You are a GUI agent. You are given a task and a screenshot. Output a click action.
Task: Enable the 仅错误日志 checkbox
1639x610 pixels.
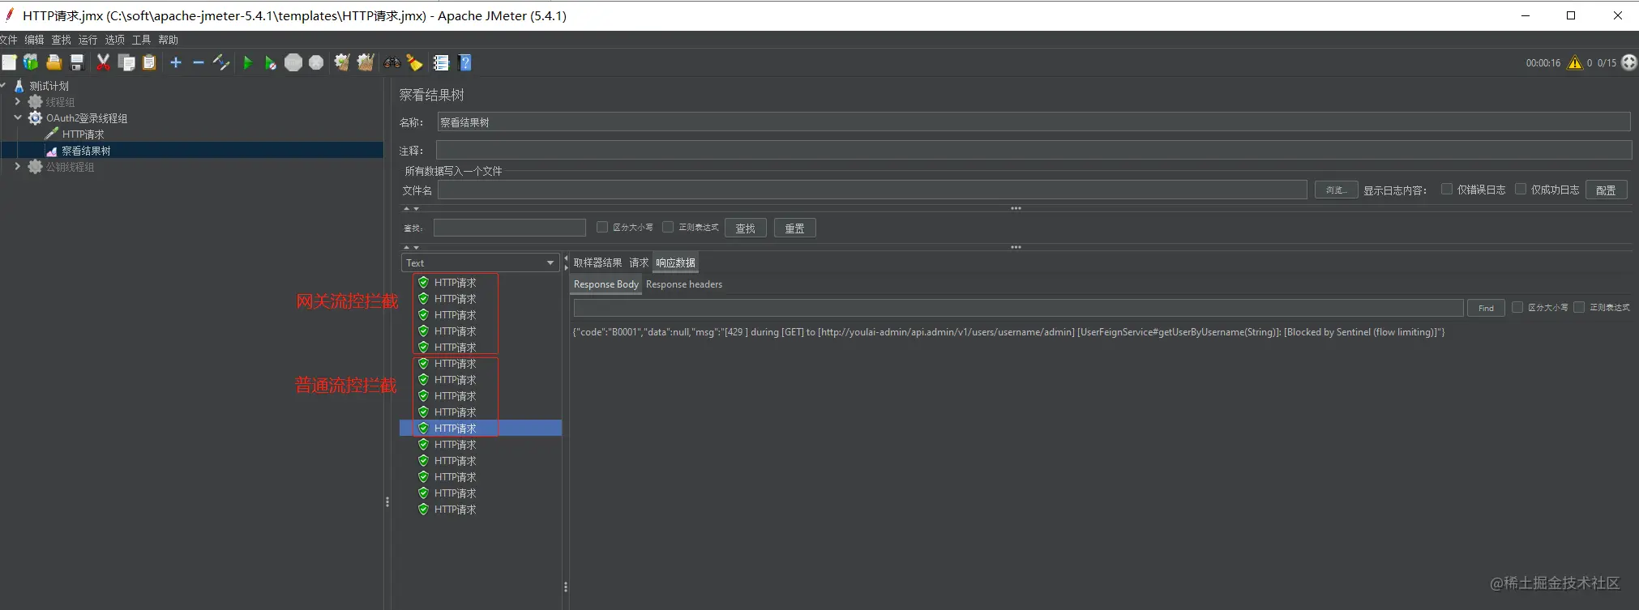tap(1446, 189)
